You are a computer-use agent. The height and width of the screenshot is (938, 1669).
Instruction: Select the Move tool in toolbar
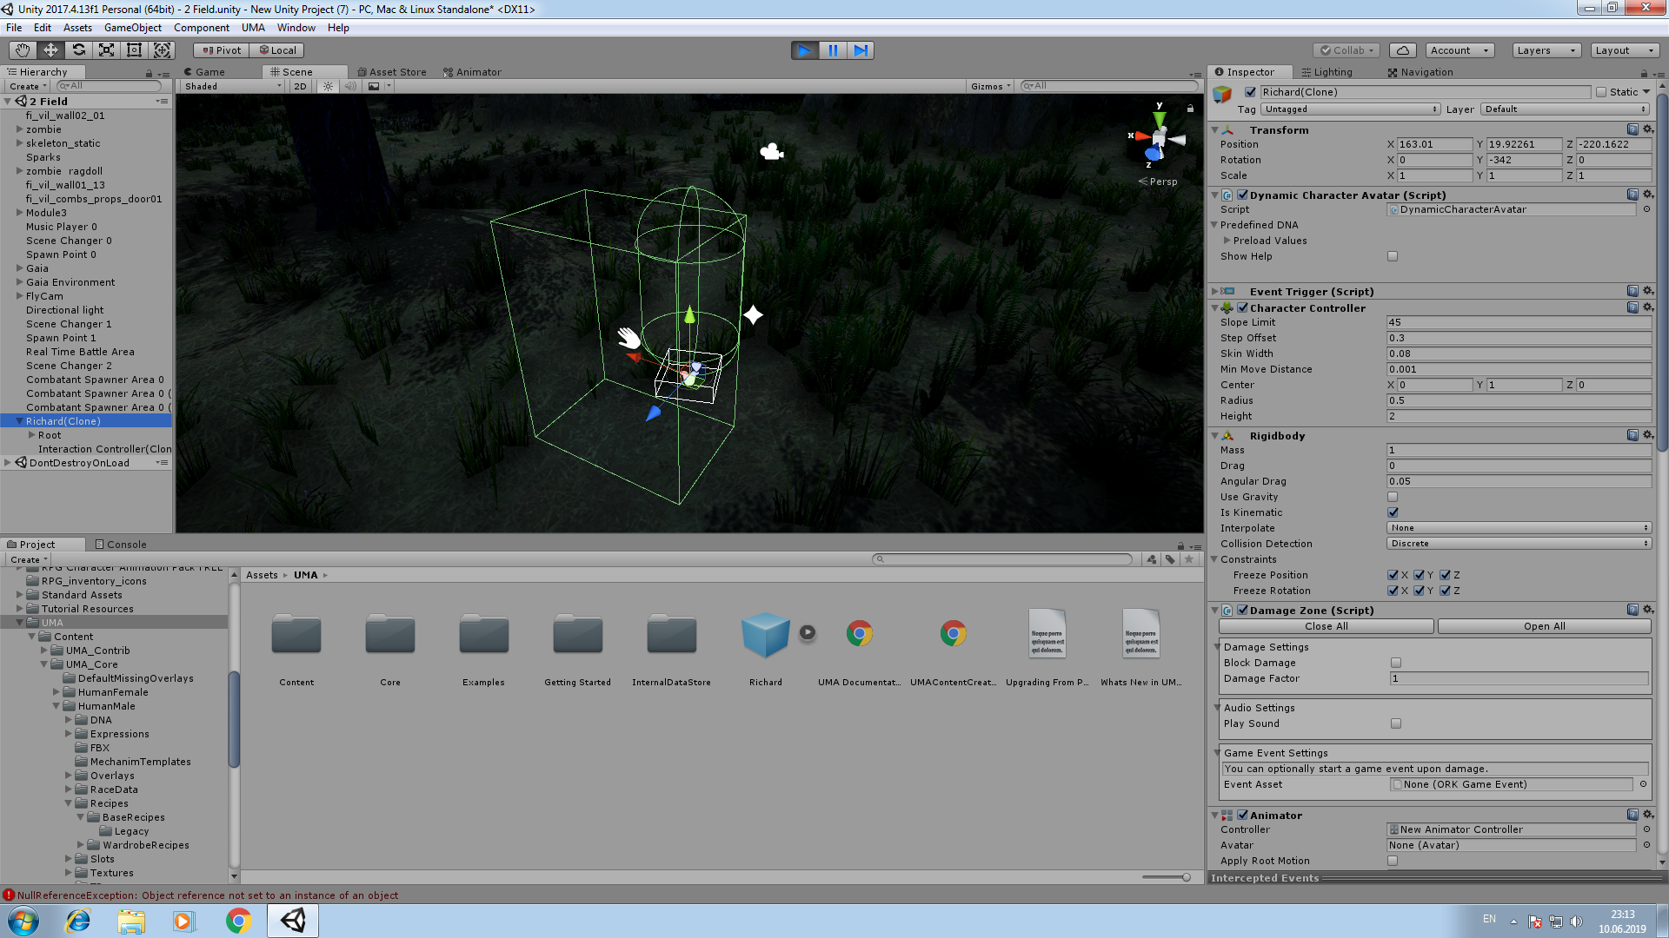50,50
